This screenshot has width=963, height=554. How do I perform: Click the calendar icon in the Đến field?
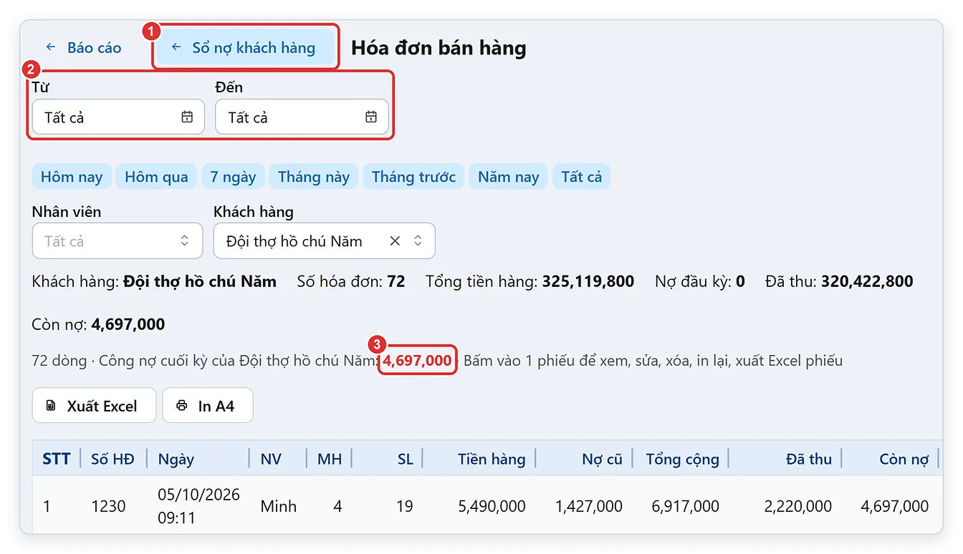point(371,117)
